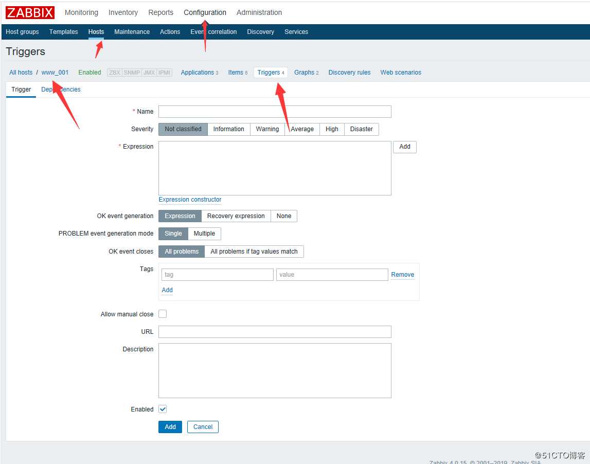The width and height of the screenshot is (590, 464).
Task: Click the All hosts breadcrumb link
Action: tap(21, 72)
